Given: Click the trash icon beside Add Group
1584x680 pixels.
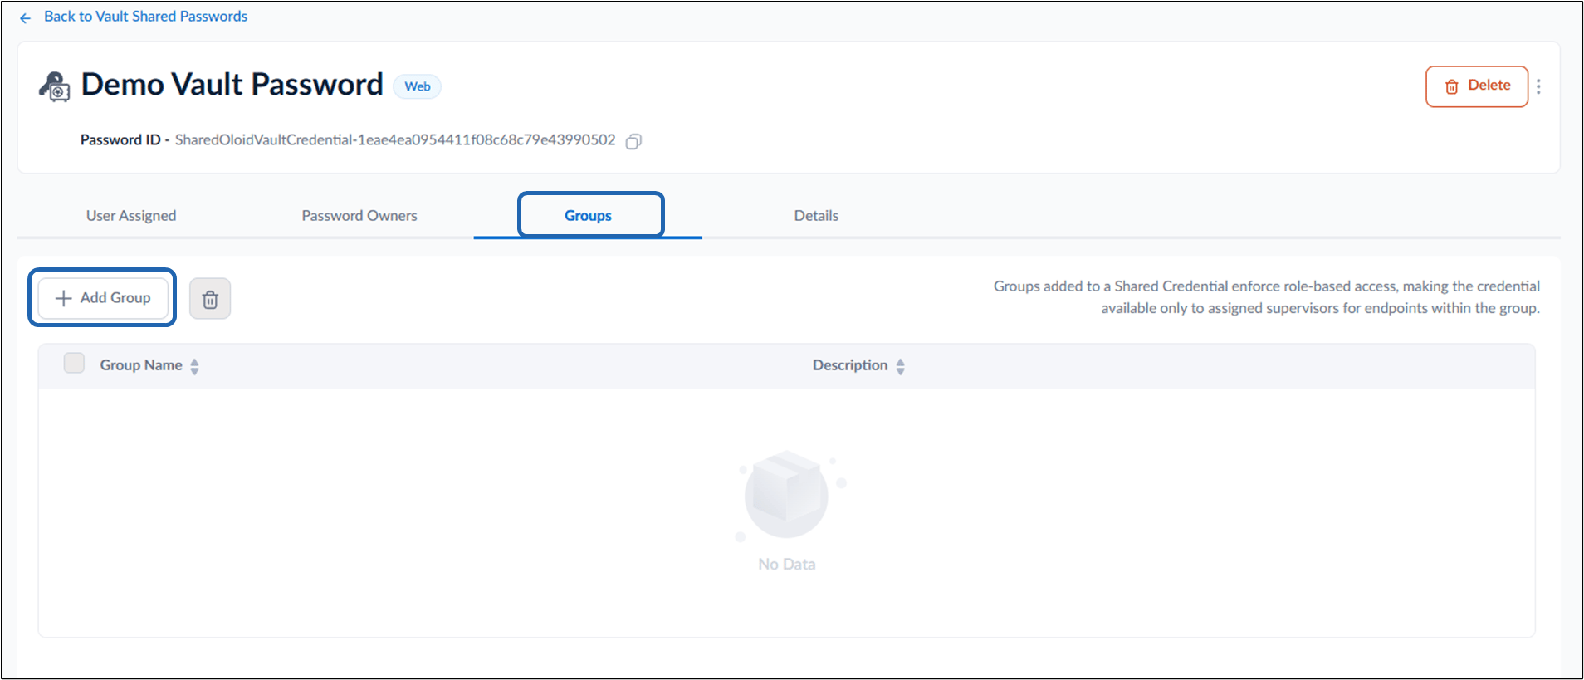Looking at the screenshot, I should point(210,299).
